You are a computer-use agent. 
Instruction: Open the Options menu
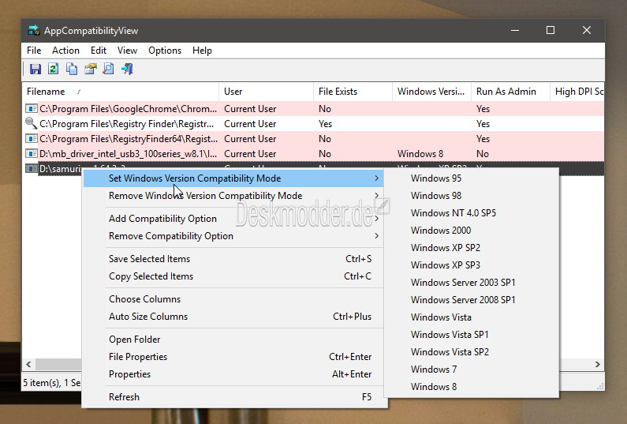click(165, 51)
